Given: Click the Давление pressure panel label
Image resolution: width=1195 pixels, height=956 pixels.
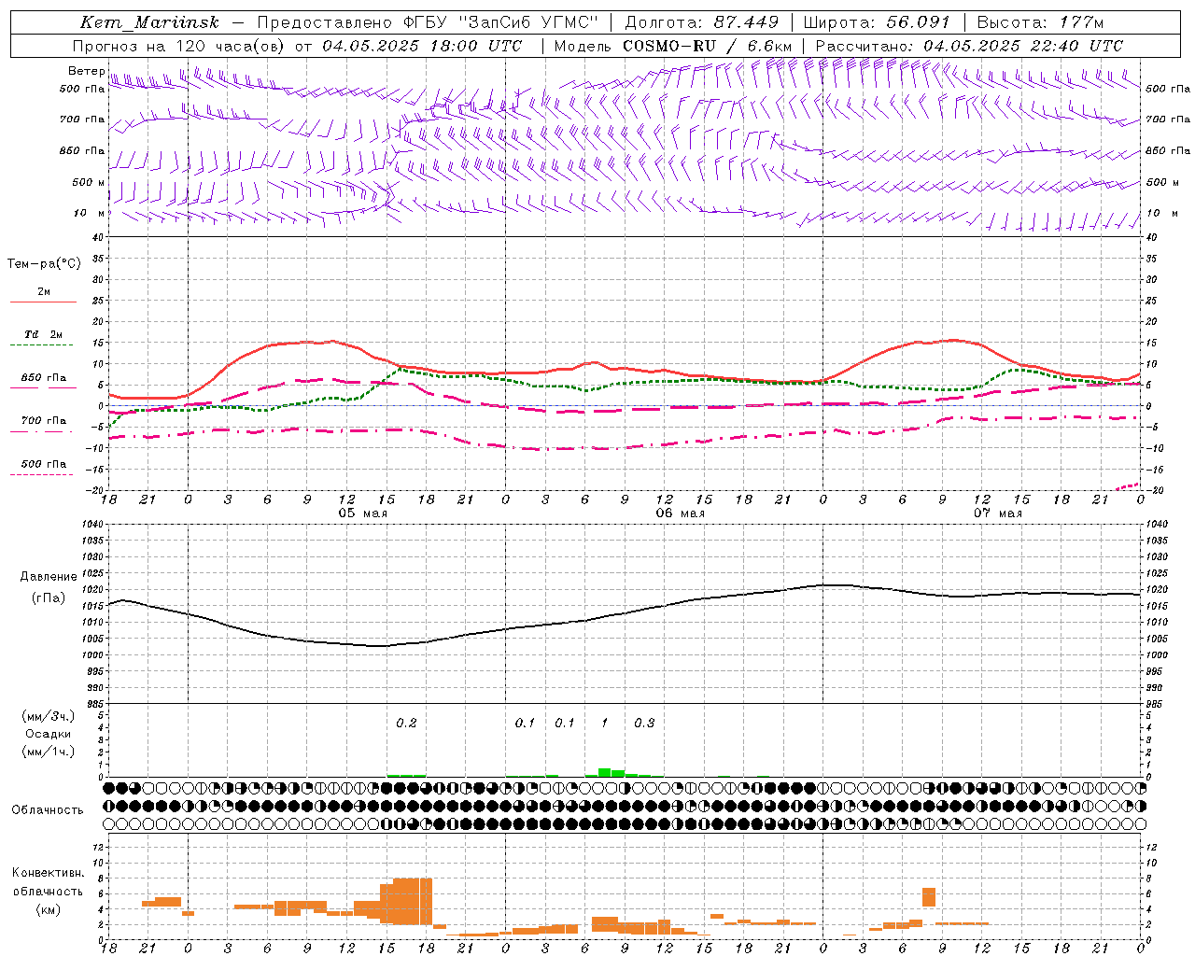Looking at the screenshot, I should tap(49, 577).
